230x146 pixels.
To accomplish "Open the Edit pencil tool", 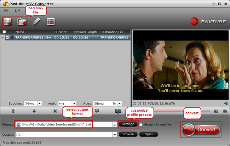I will coord(36,22).
